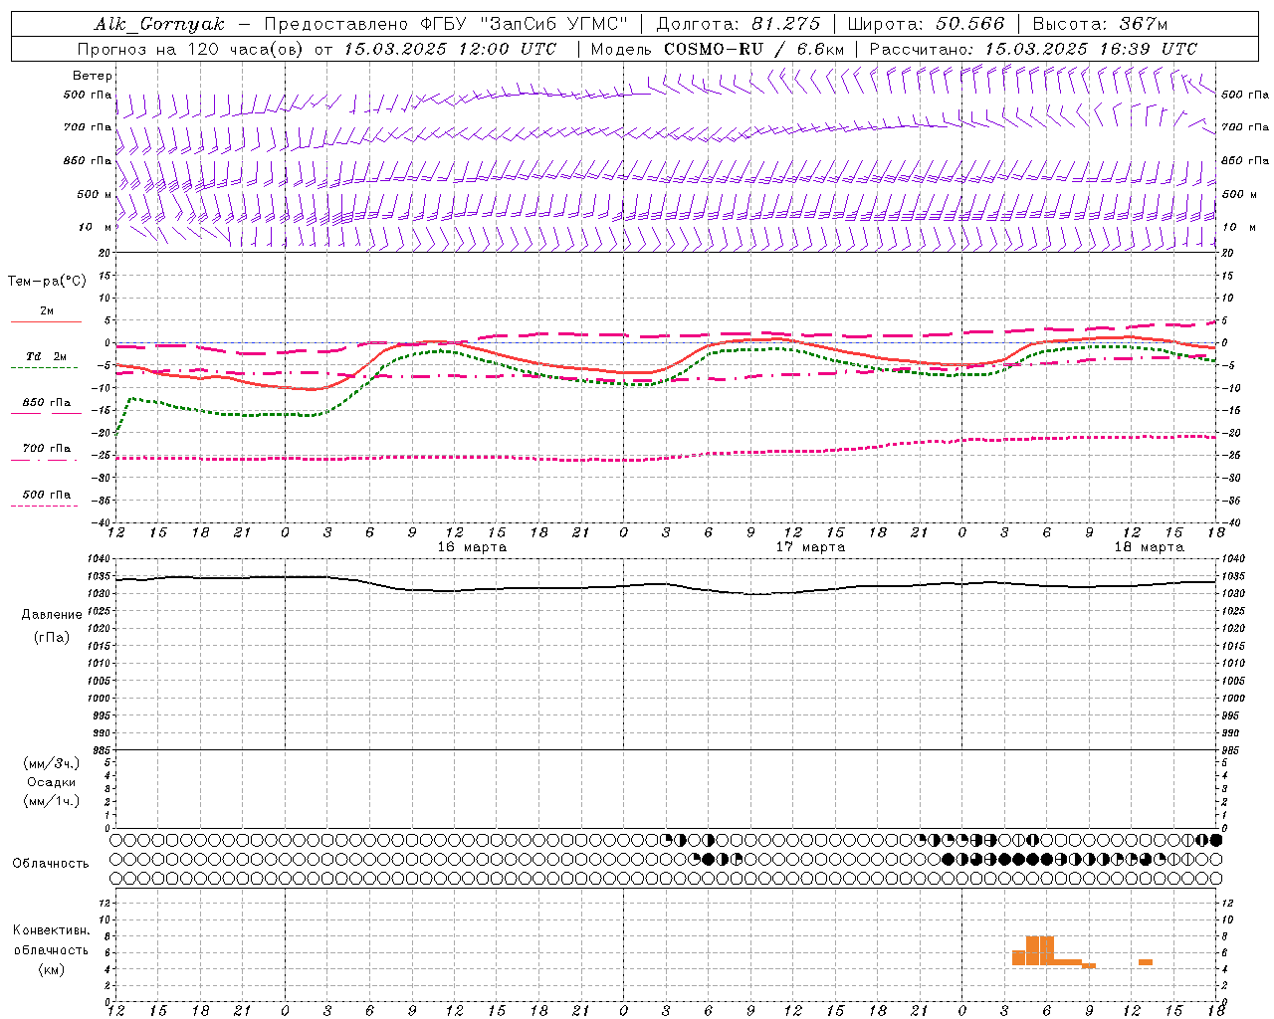
Task: Click the longitude value Долгота: 81.275
Action: coord(739,24)
